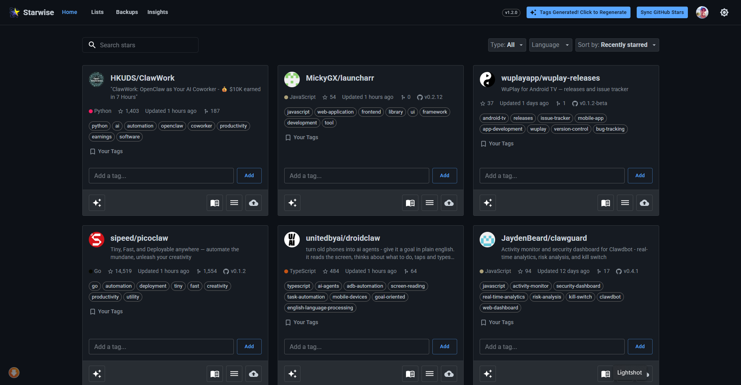Image resolution: width=741 pixels, height=385 pixels.
Task: Generate AI tags for JaydenBeard/clawguard sparkle icon
Action: click(x=488, y=374)
